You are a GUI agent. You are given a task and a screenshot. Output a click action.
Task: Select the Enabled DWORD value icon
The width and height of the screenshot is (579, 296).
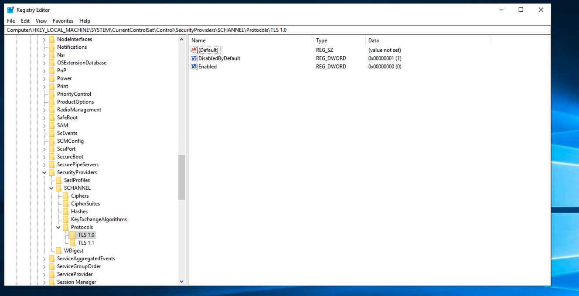click(194, 67)
